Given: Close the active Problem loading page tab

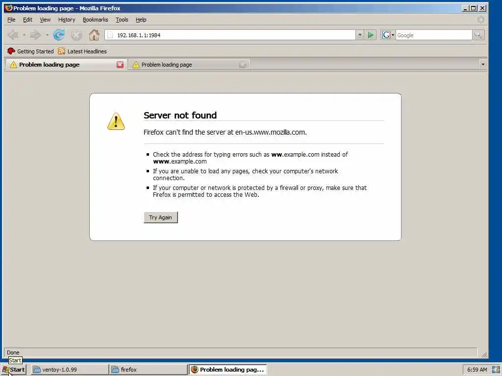Looking at the screenshot, I should [120, 65].
